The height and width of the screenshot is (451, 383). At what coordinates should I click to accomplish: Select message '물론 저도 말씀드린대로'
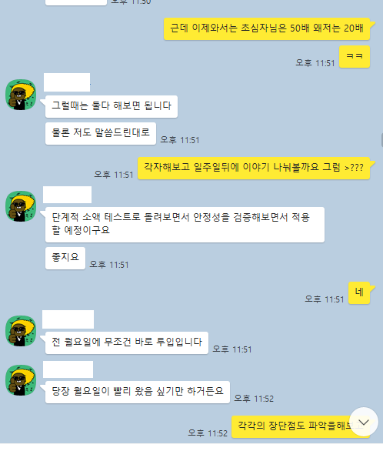(x=101, y=133)
